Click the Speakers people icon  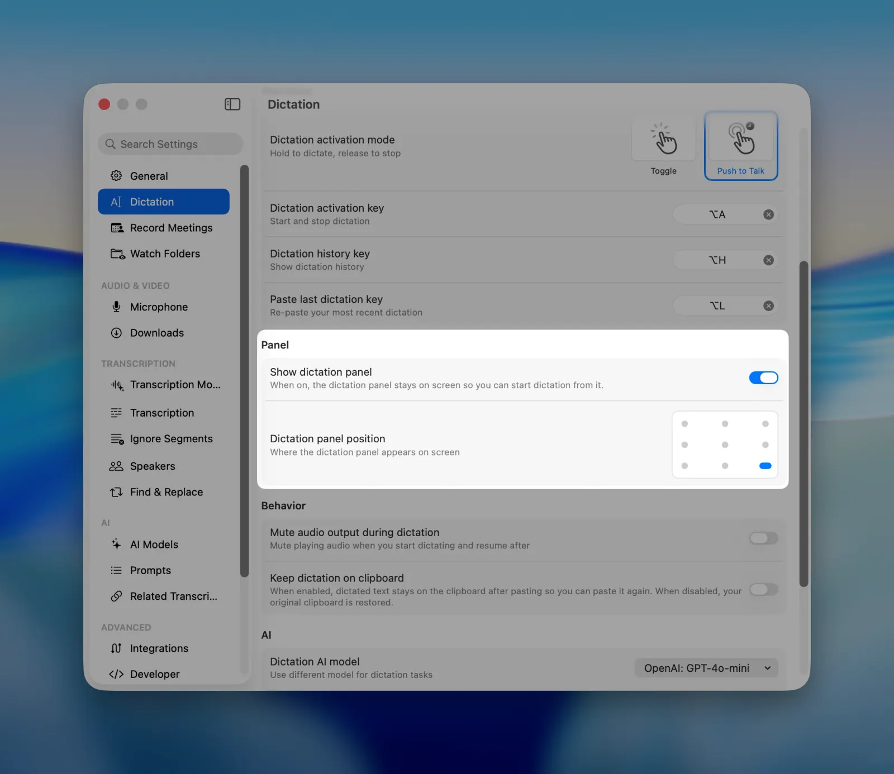coord(116,466)
